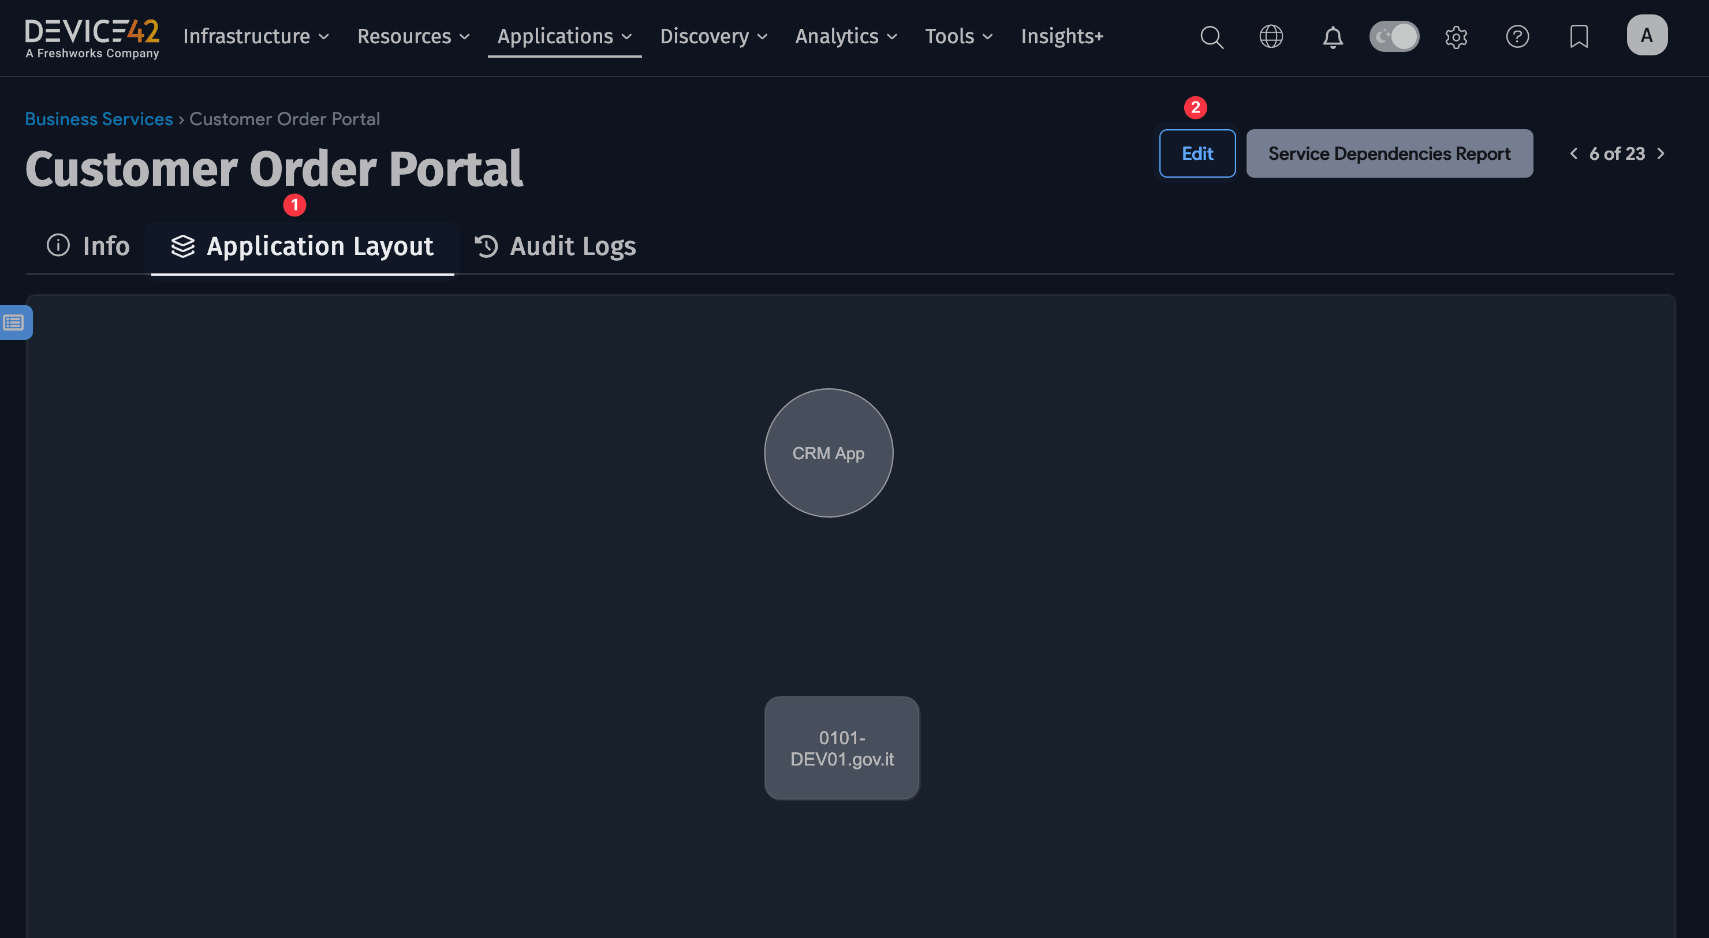This screenshot has width=1709, height=938.
Task: Open the account avatar menu
Action: click(x=1647, y=35)
